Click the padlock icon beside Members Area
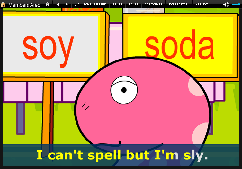 click(x=4, y=5)
